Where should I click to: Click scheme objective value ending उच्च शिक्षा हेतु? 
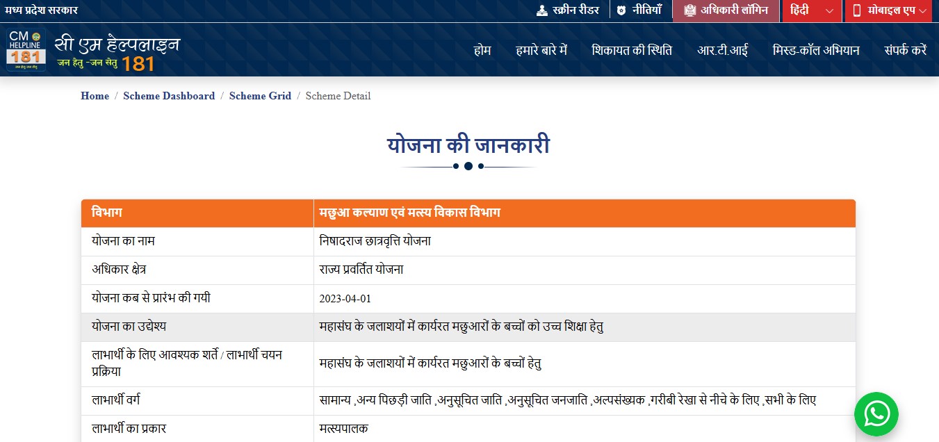click(x=461, y=327)
